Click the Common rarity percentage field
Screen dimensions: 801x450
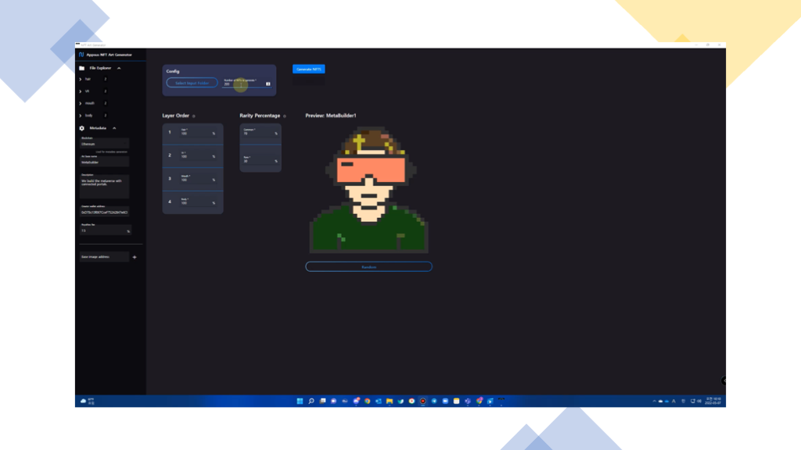coord(260,133)
